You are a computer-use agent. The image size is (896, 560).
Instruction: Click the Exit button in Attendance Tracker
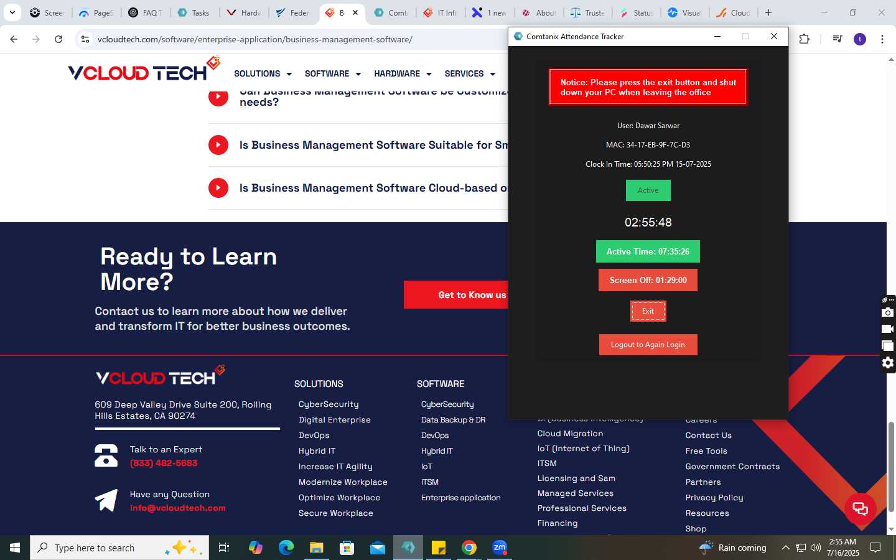(x=648, y=311)
